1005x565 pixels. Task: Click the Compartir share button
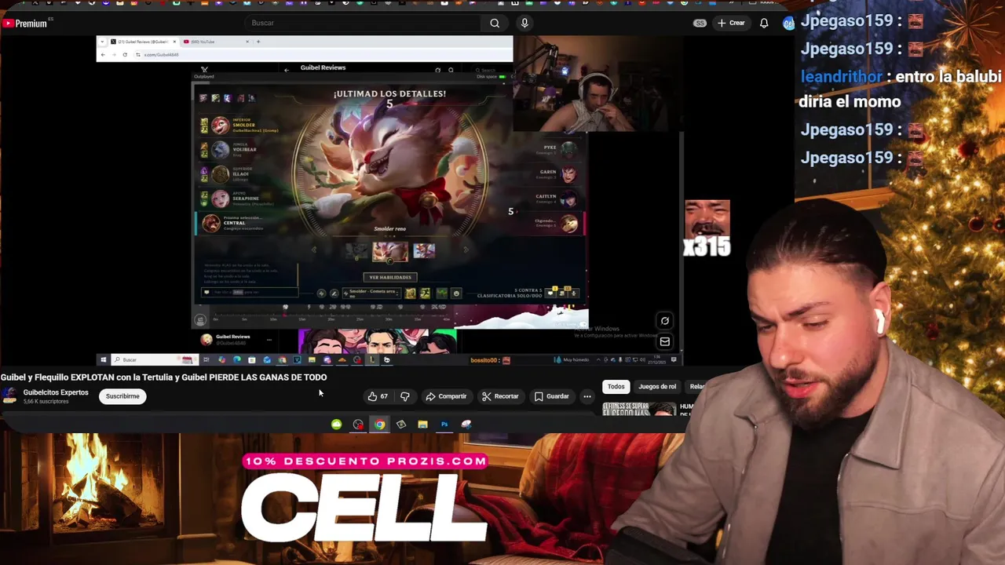(446, 396)
